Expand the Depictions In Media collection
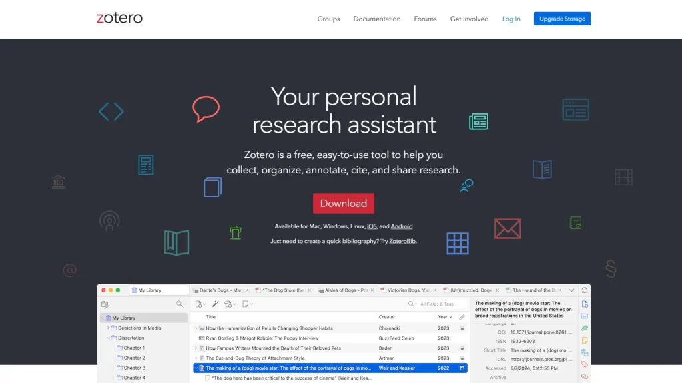 108,328
